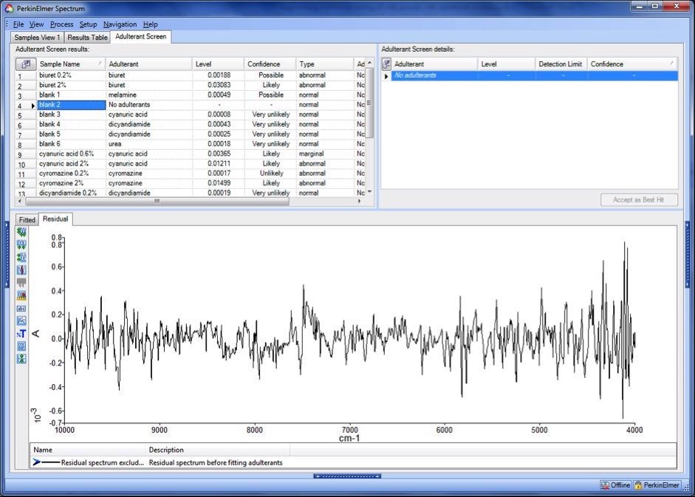Click the horizontal scroll right arrow
Image resolution: width=695 pixels, height=497 pixels.
(x=360, y=202)
